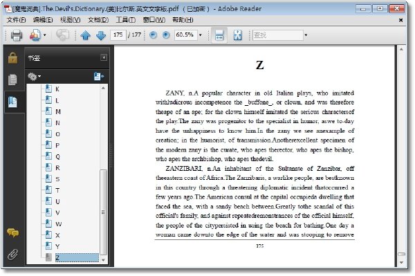Open the 编辑(E) menu
This screenshot has width=415, height=276.
pyautogui.click(x=43, y=20)
